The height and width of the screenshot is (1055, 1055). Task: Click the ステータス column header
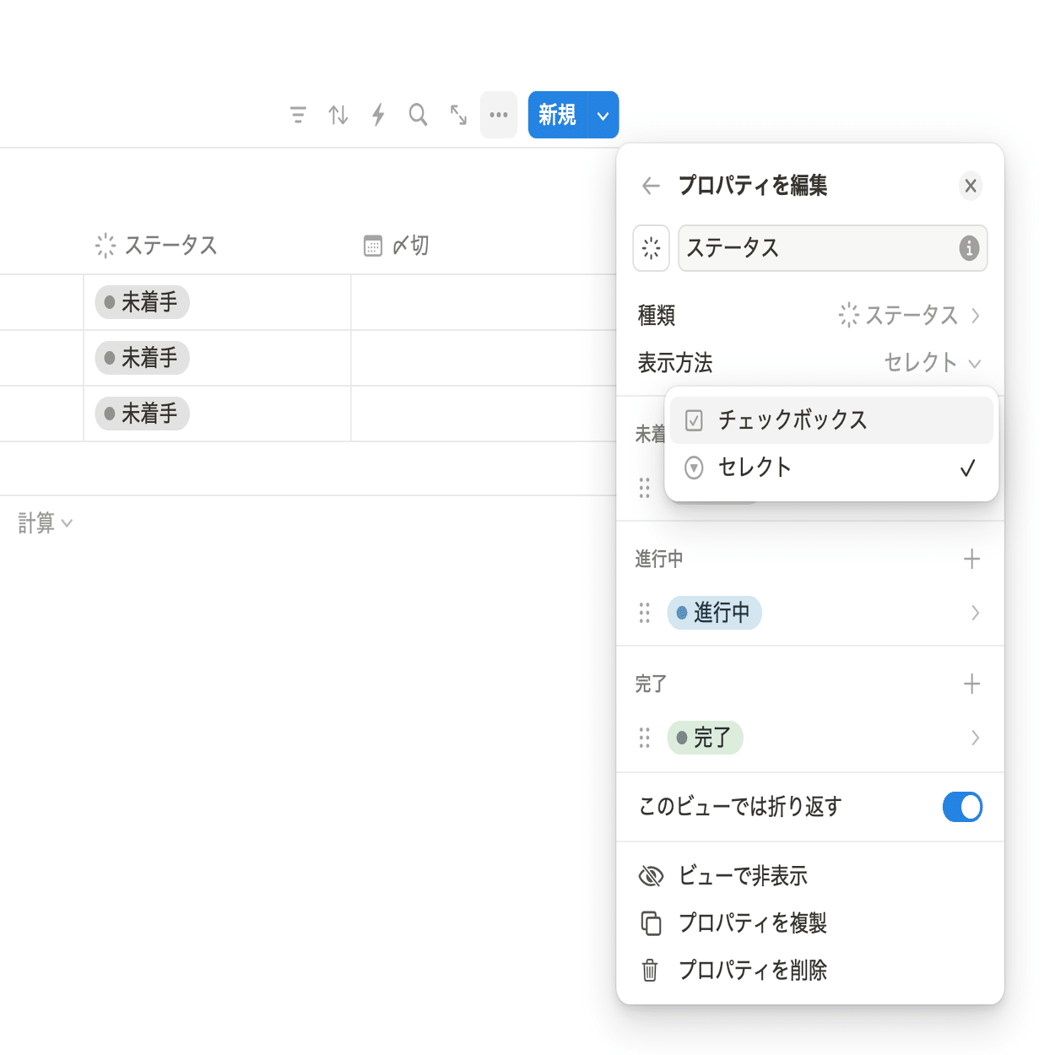pyautogui.click(x=217, y=246)
